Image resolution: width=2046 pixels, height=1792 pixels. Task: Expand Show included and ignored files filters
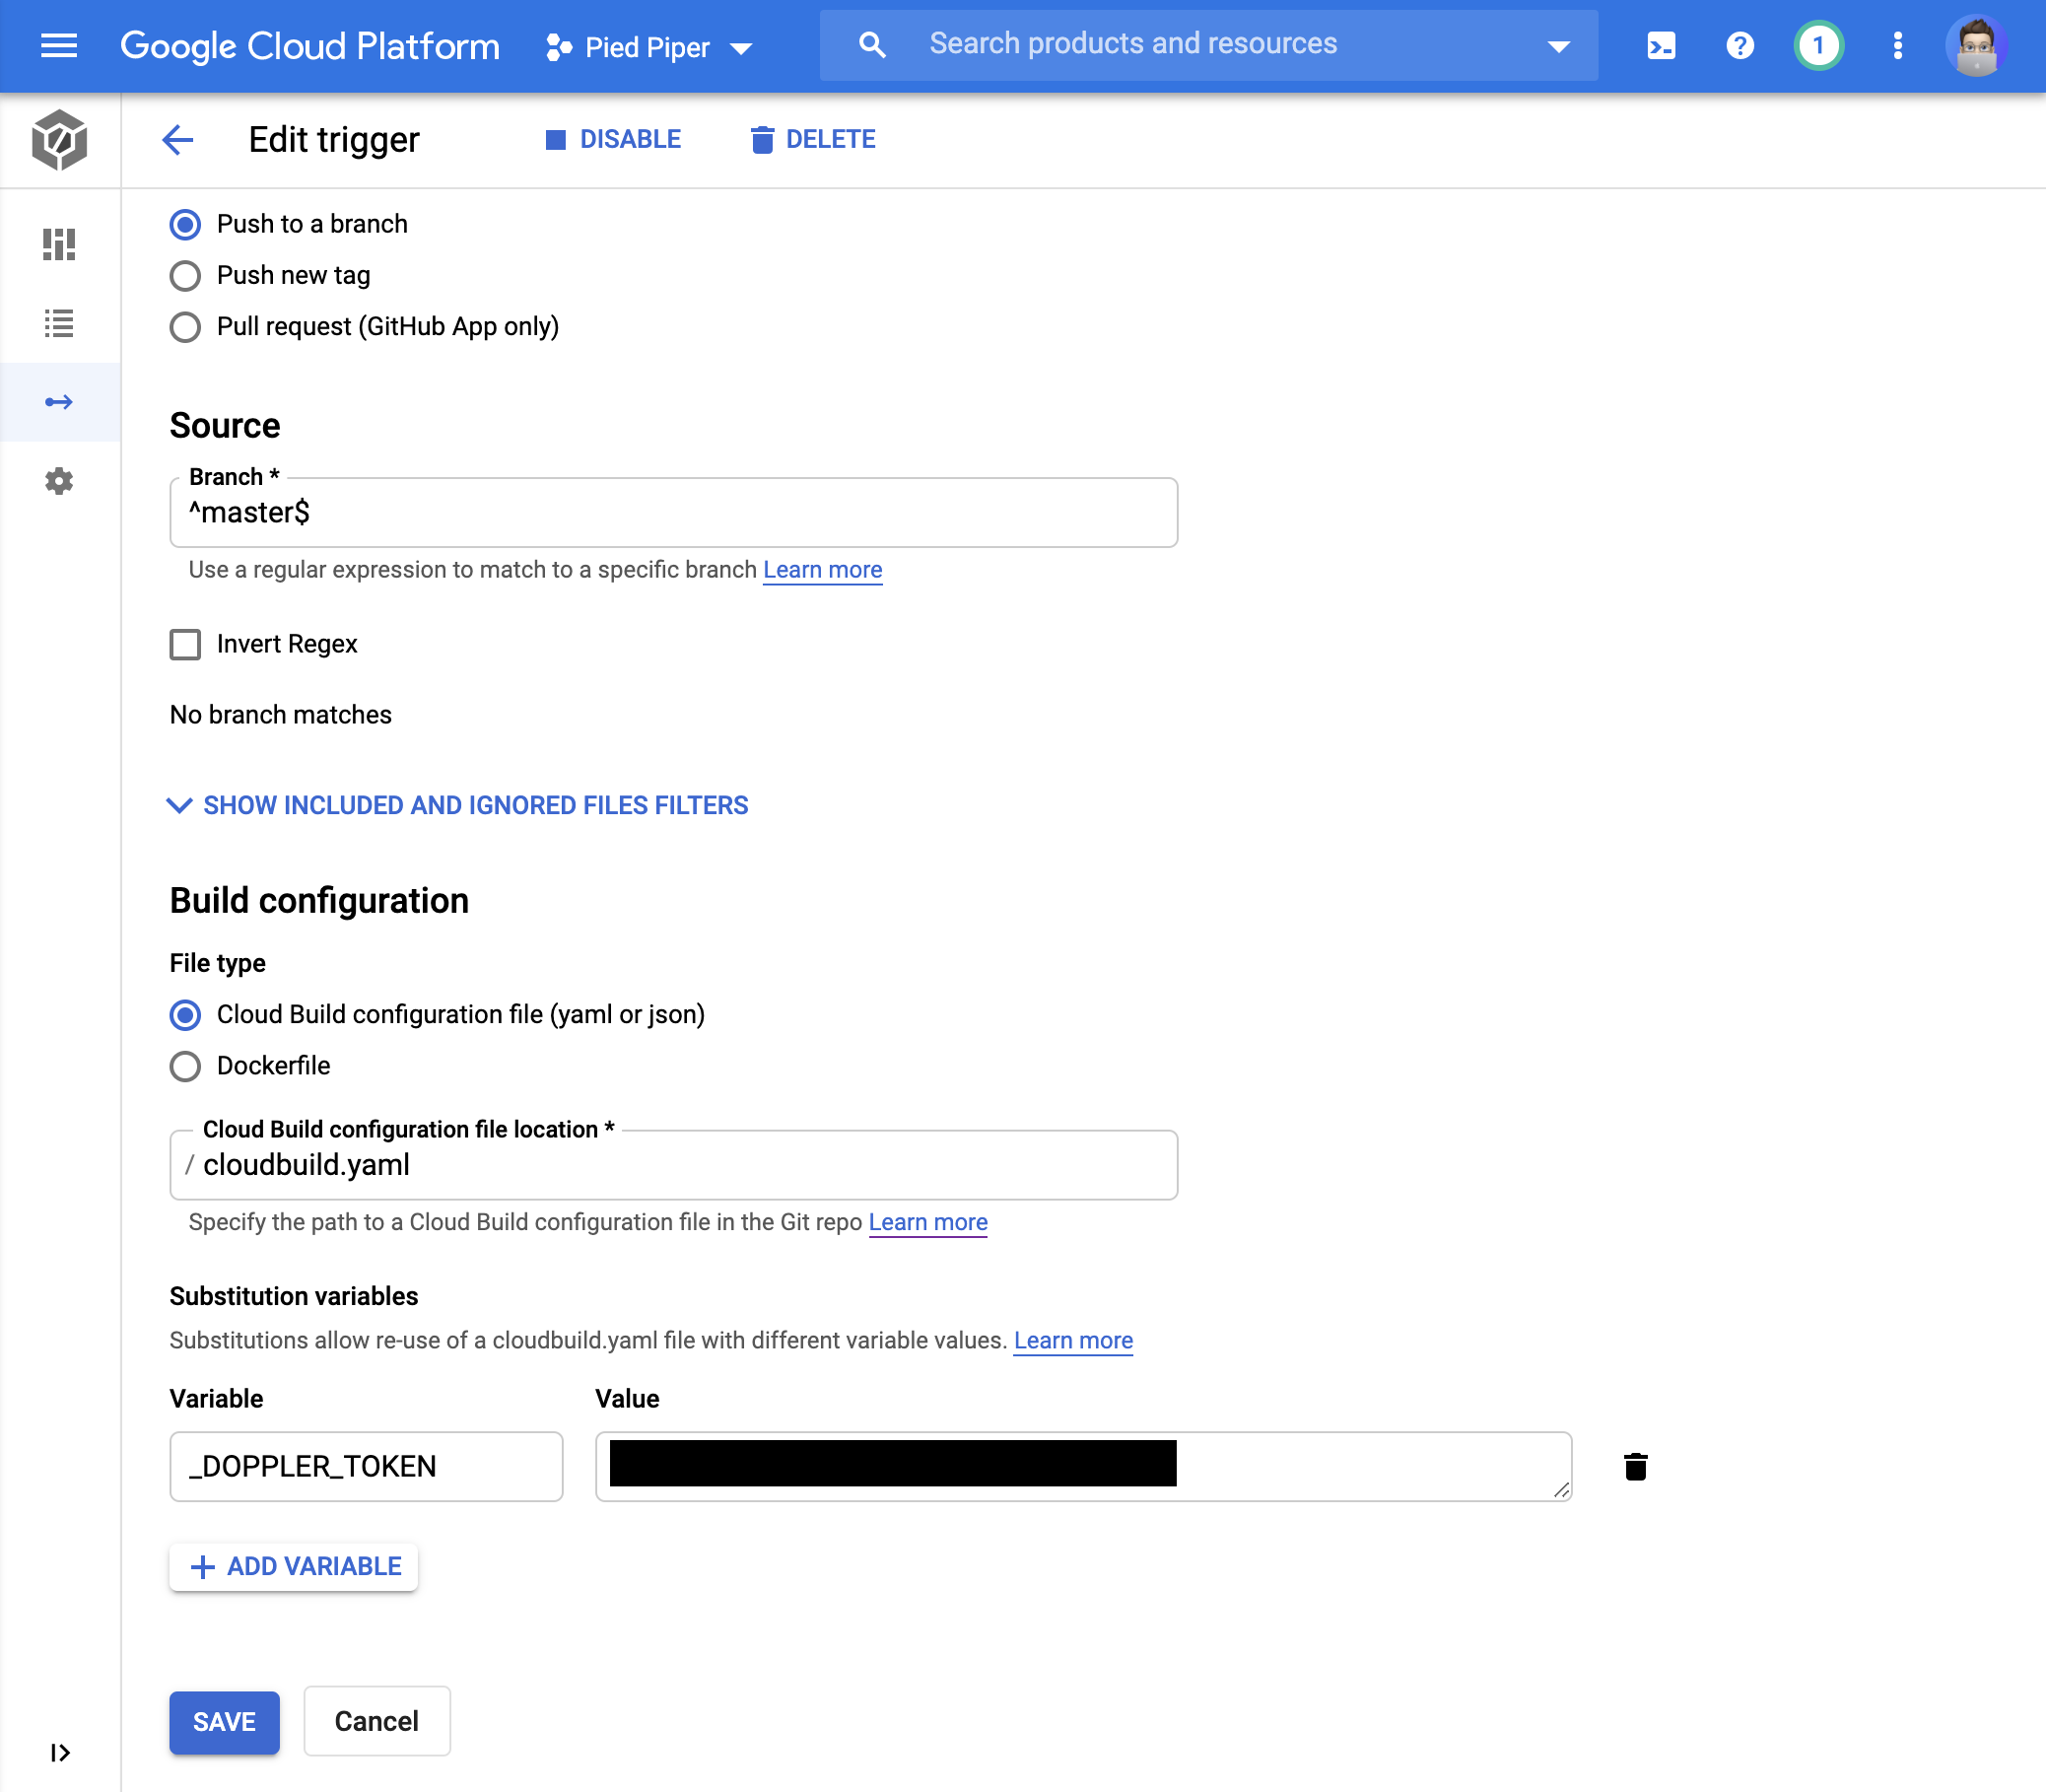tap(458, 806)
